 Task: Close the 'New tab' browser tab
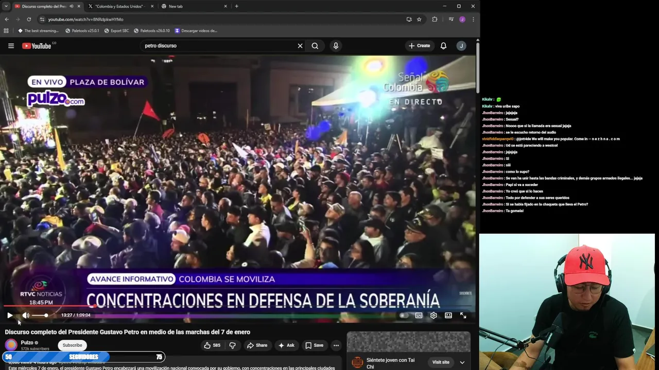pos(226,6)
